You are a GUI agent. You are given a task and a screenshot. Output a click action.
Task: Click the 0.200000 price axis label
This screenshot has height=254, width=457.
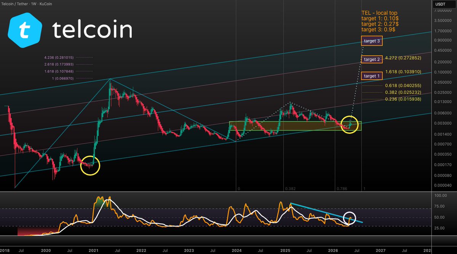coord(442,62)
